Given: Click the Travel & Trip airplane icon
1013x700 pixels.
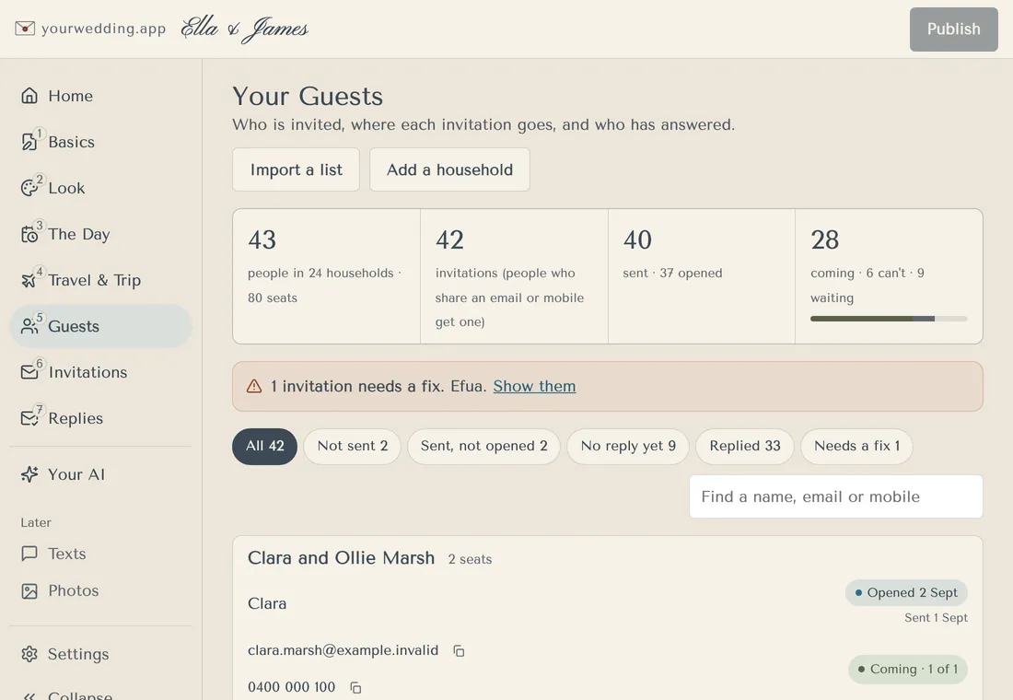Looking at the screenshot, I should click(x=29, y=281).
